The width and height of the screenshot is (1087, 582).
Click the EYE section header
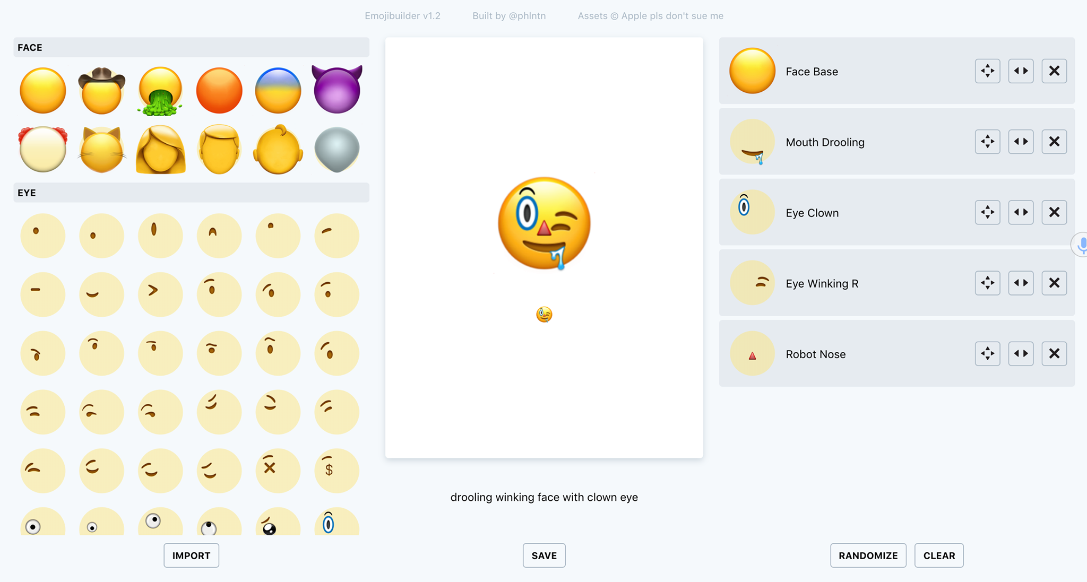coord(191,193)
